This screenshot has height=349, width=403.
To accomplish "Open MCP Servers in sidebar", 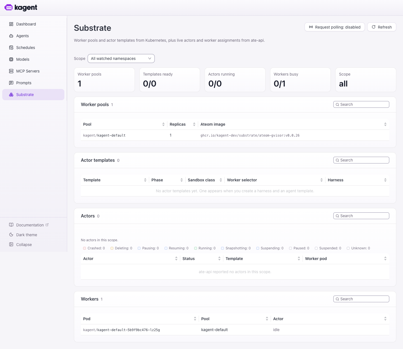I will click(x=33, y=71).
